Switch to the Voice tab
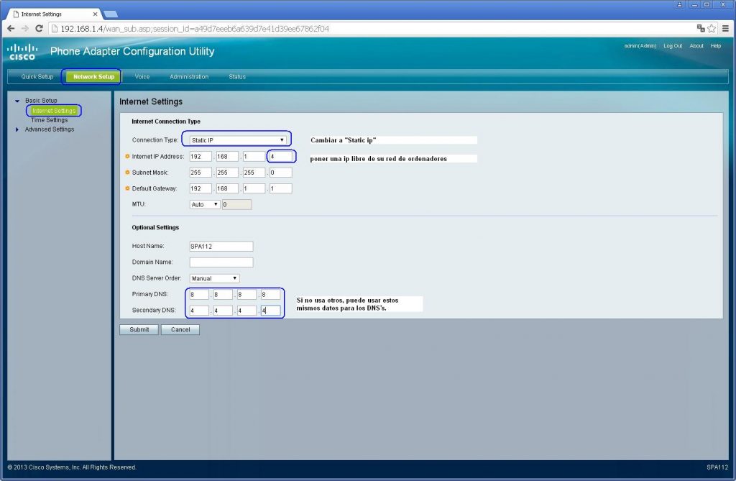 (x=142, y=76)
